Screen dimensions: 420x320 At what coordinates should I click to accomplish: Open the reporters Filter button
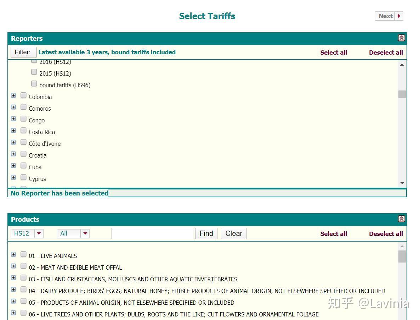point(23,52)
